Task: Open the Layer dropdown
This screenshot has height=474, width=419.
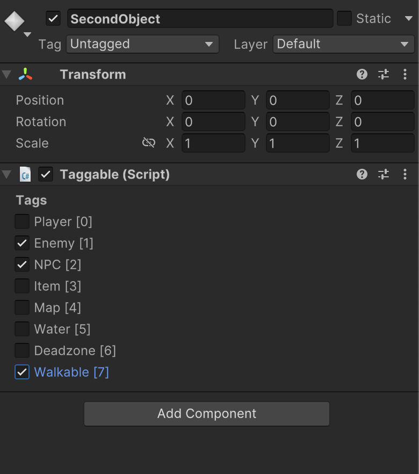Action: pos(343,44)
